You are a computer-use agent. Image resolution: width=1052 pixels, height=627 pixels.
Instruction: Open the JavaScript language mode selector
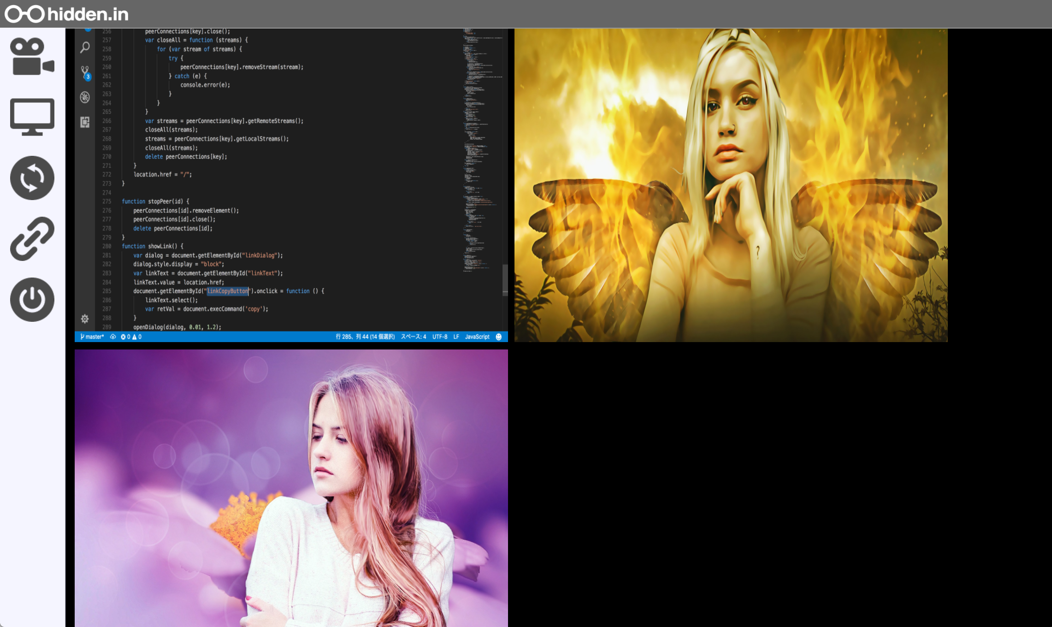(477, 337)
